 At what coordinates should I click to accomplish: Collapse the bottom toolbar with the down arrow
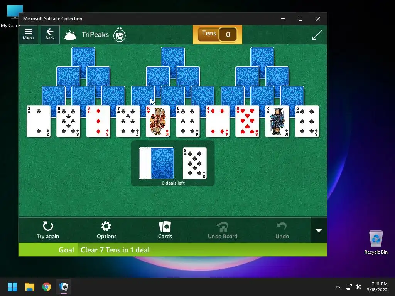319,230
